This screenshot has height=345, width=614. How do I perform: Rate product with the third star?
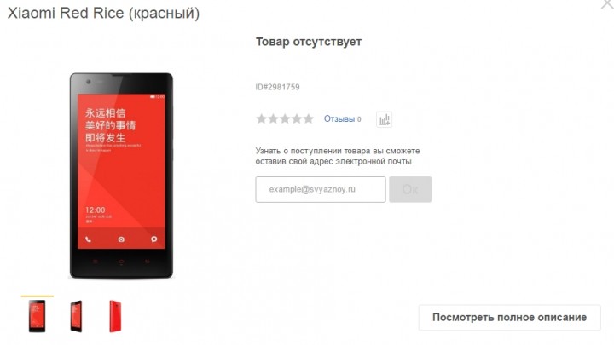(285, 118)
